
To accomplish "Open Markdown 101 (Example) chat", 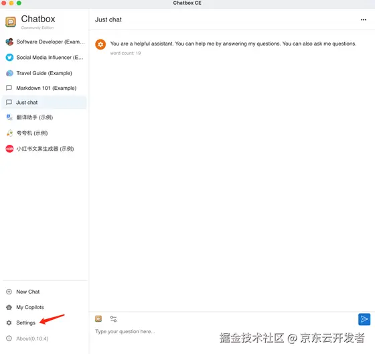I will pyautogui.click(x=44, y=88).
